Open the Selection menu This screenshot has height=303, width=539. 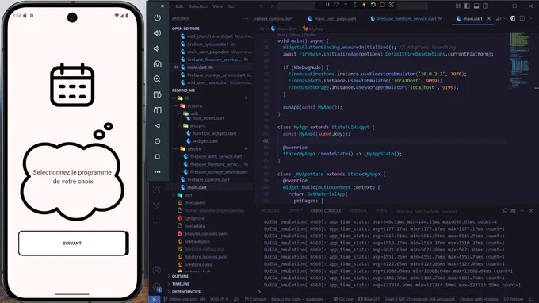(198, 6)
